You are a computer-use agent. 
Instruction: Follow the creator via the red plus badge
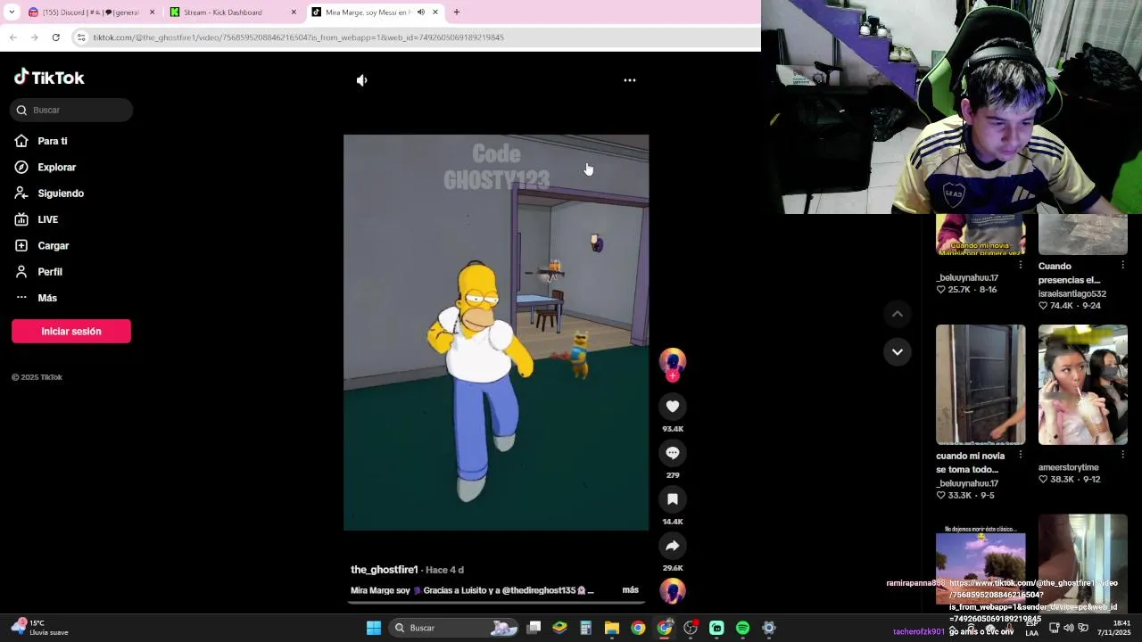tap(673, 376)
